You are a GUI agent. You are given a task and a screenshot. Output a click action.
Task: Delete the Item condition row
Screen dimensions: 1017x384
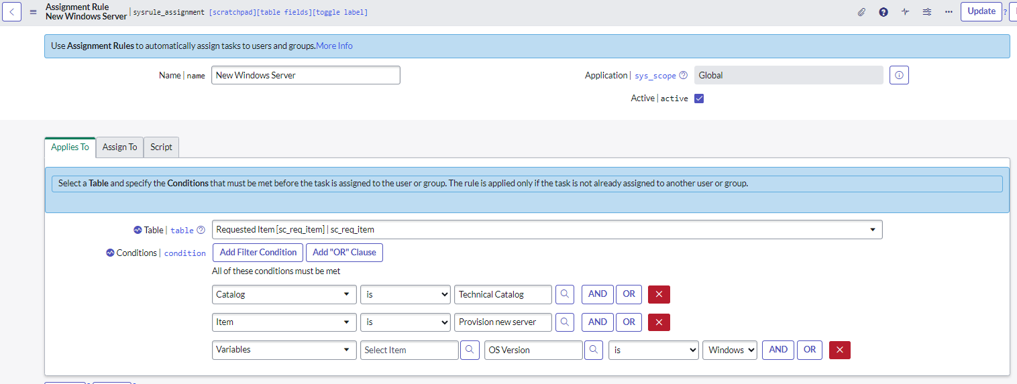[x=659, y=322]
